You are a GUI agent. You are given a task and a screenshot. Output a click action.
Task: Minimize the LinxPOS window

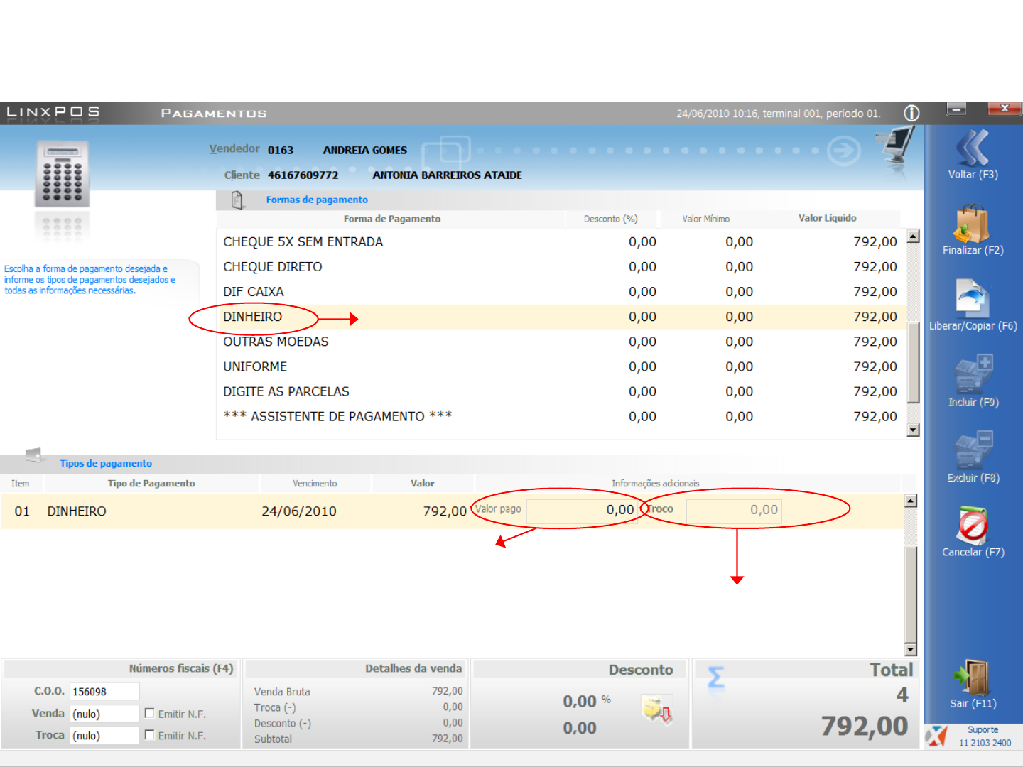click(x=956, y=109)
